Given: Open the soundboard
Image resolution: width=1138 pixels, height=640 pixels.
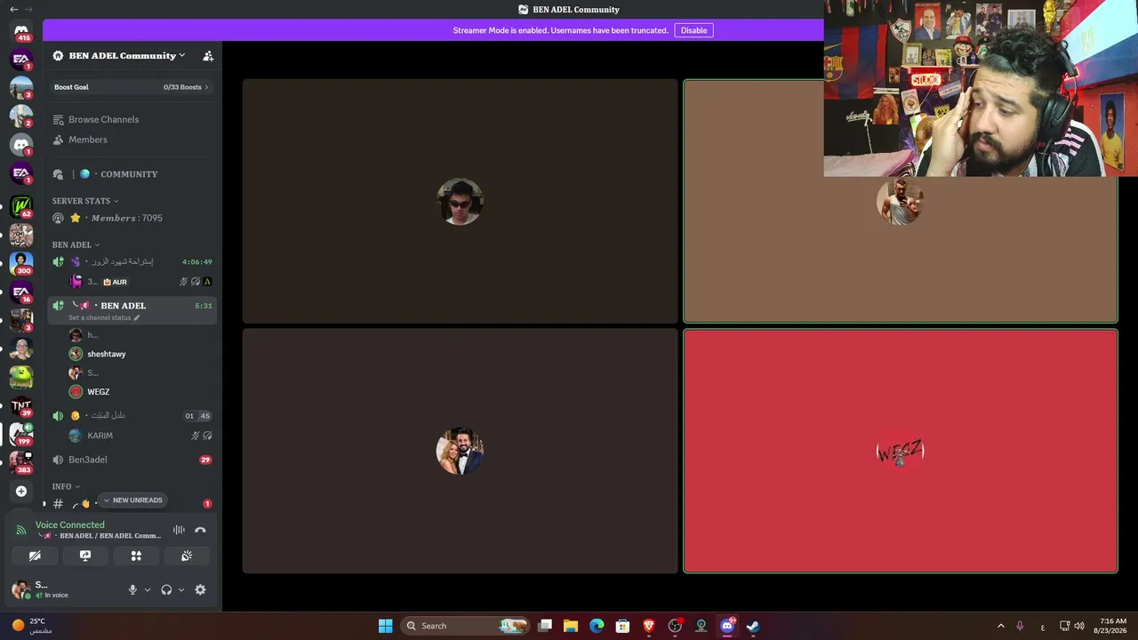Looking at the screenshot, I should click(x=187, y=556).
